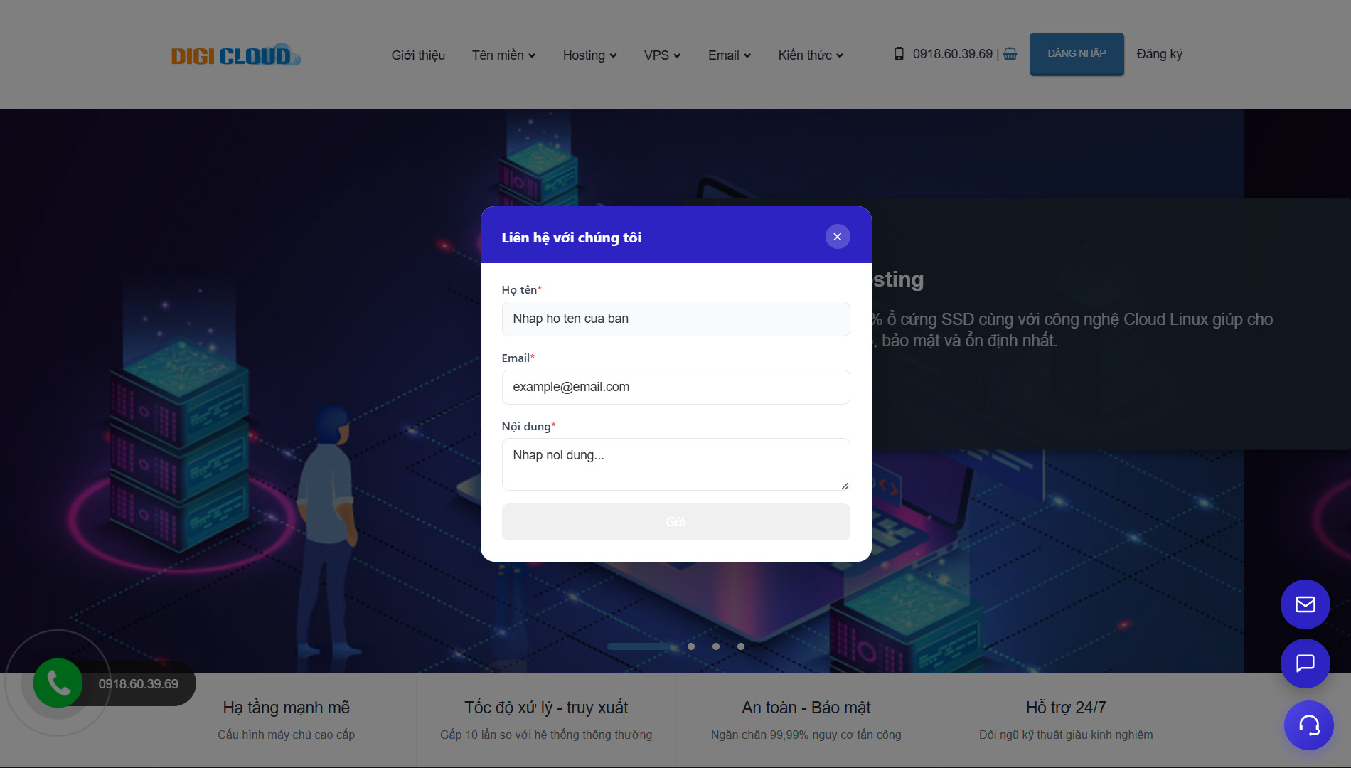The image size is (1351, 768).
Task: Click the mobile phone icon in header
Action: [x=899, y=54]
